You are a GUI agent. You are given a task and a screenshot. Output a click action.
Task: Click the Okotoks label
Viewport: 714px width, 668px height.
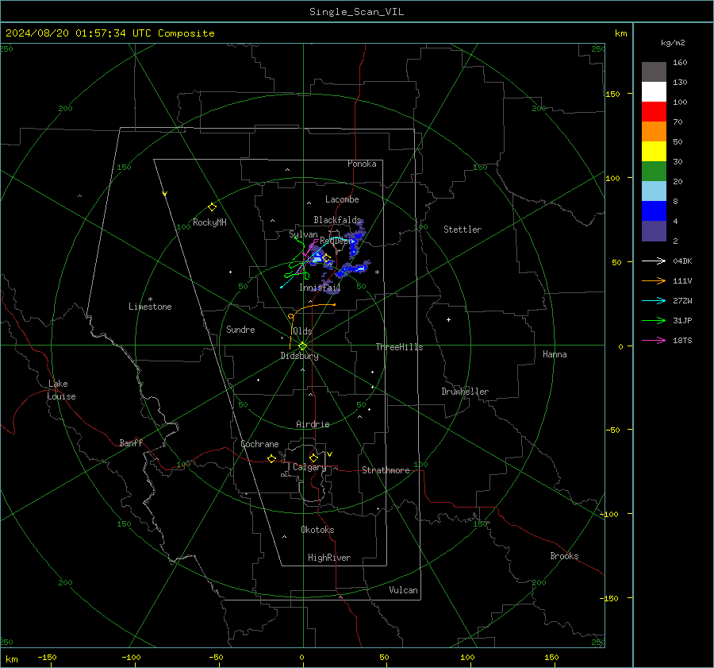[x=317, y=530]
